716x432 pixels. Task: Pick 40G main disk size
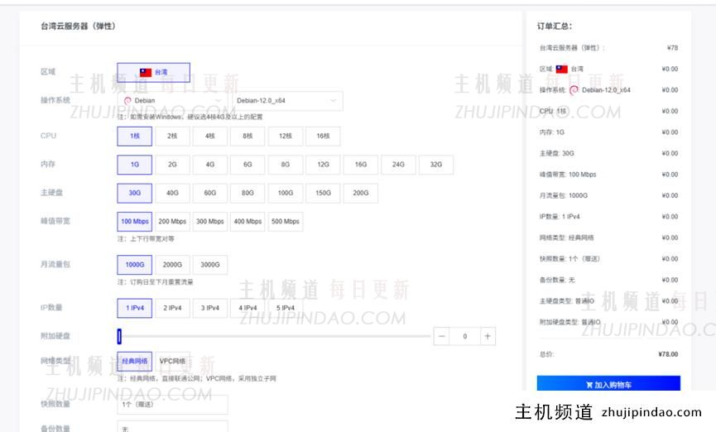[x=172, y=193]
